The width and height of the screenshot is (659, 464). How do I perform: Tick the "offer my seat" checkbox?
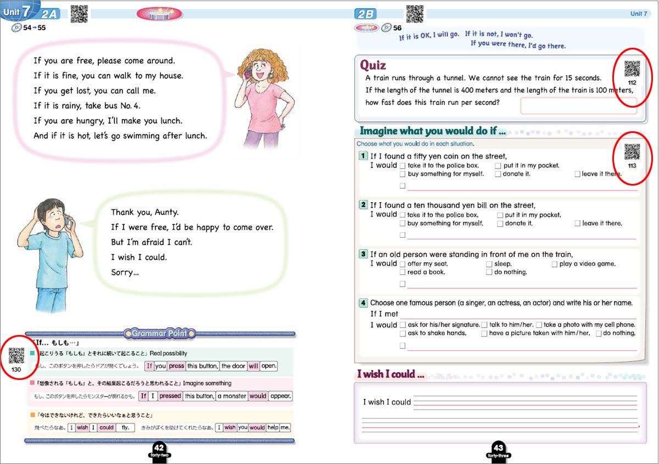(403, 264)
